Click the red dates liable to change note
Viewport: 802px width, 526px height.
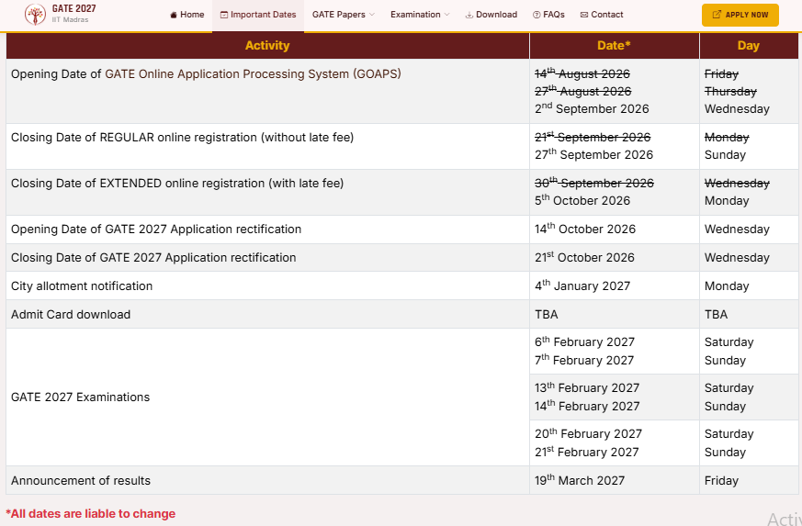pos(91,514)
